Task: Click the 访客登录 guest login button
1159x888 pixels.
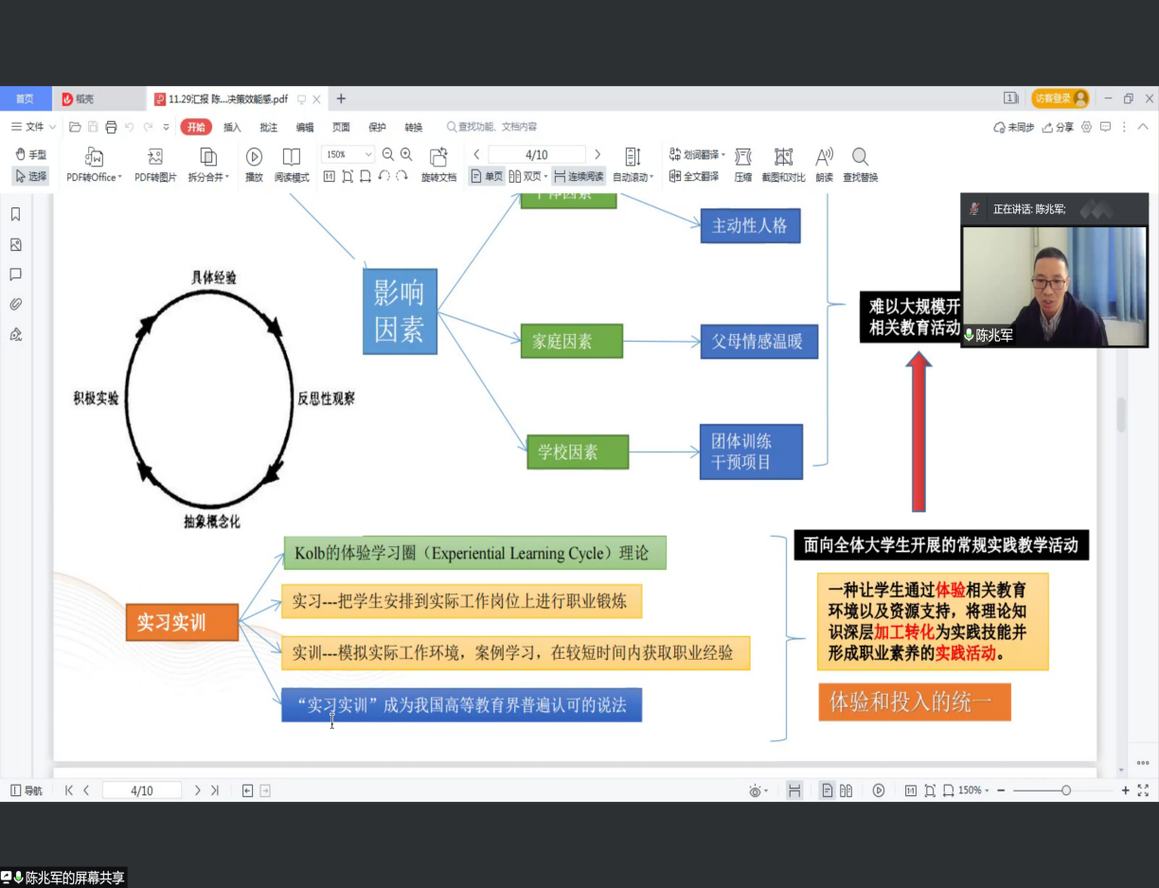Action: click(1060, 98)
